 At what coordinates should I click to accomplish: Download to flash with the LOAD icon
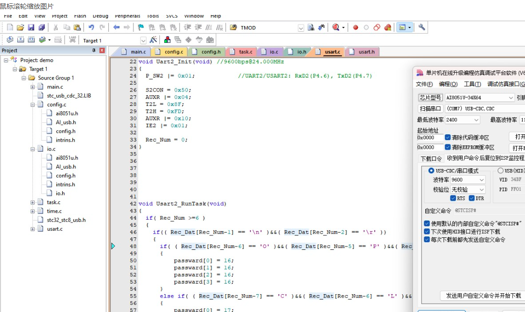[x=72, y=40]
